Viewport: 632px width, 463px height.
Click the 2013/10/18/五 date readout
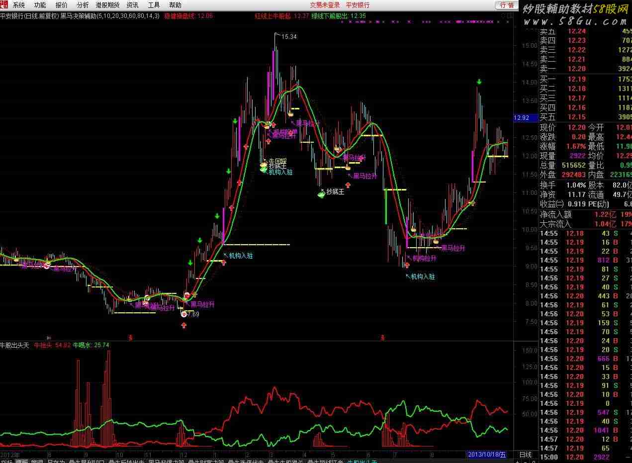coord(487,455)
